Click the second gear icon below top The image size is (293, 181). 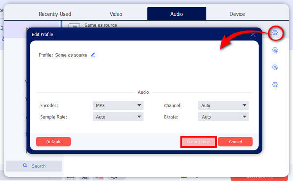coord(275,50)
